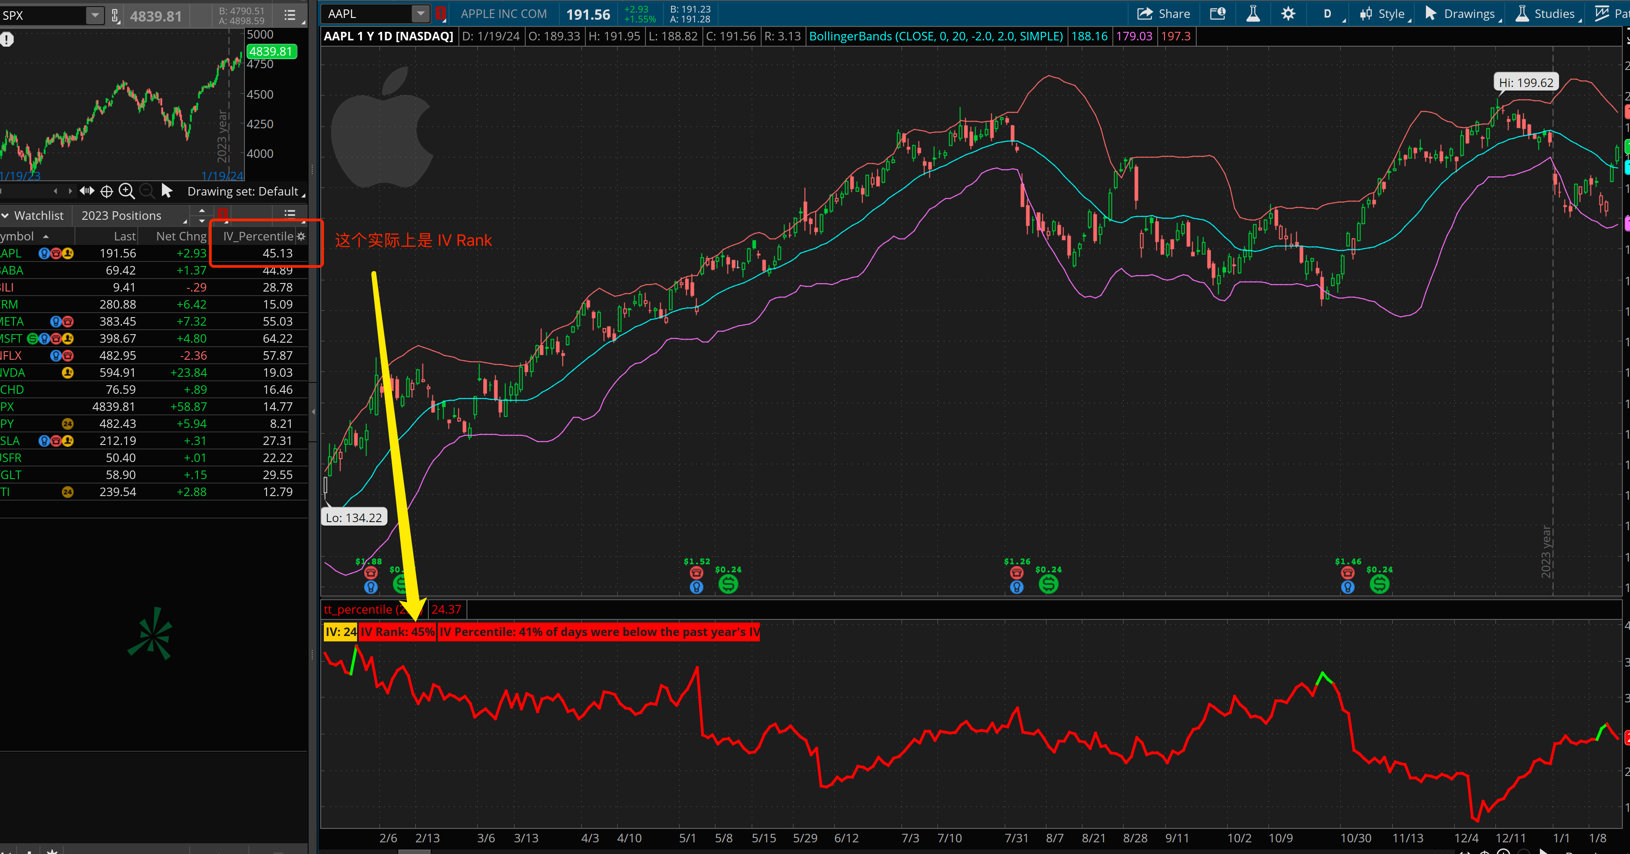This screenshot has height=854, width=1630.
Task: Select the SPX row showing 4839.81
Action: 154,407
